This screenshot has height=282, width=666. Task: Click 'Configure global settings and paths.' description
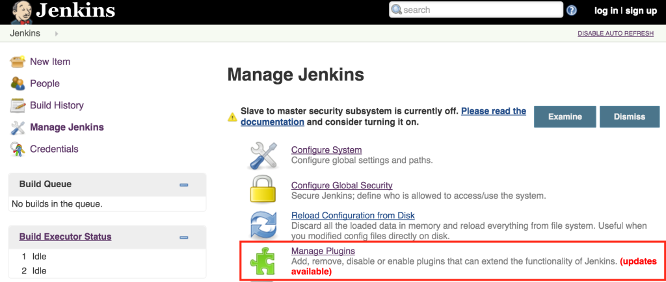pos(362,160)
